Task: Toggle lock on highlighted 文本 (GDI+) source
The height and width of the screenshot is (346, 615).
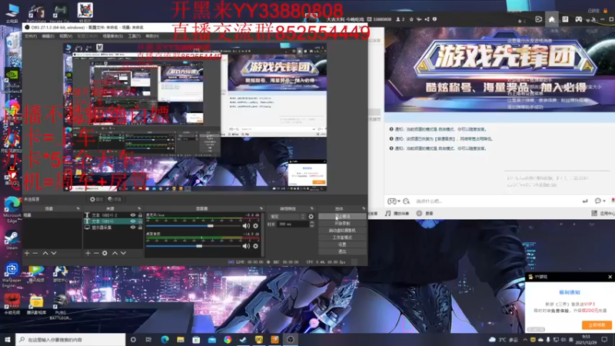Action: click(140, 221)
